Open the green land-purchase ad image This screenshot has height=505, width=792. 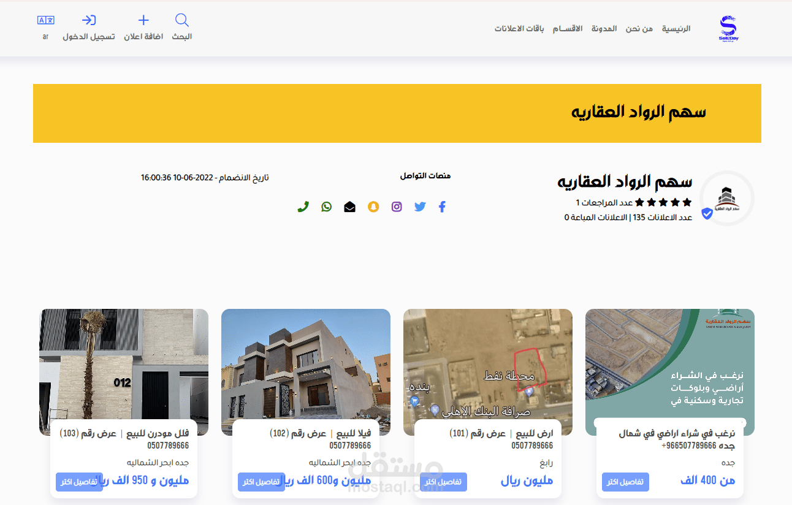(x=669, y=365)
